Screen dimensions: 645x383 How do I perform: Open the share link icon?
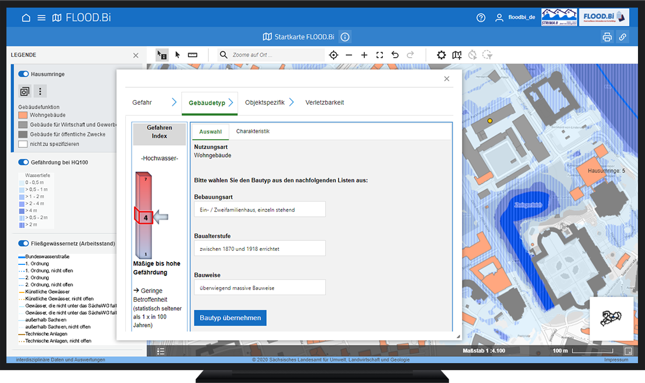click(623, 37)
